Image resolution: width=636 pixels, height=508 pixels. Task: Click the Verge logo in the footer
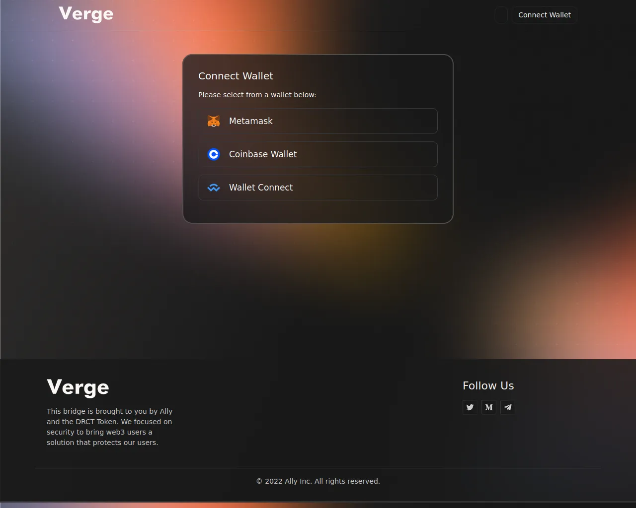pos(78,387)
